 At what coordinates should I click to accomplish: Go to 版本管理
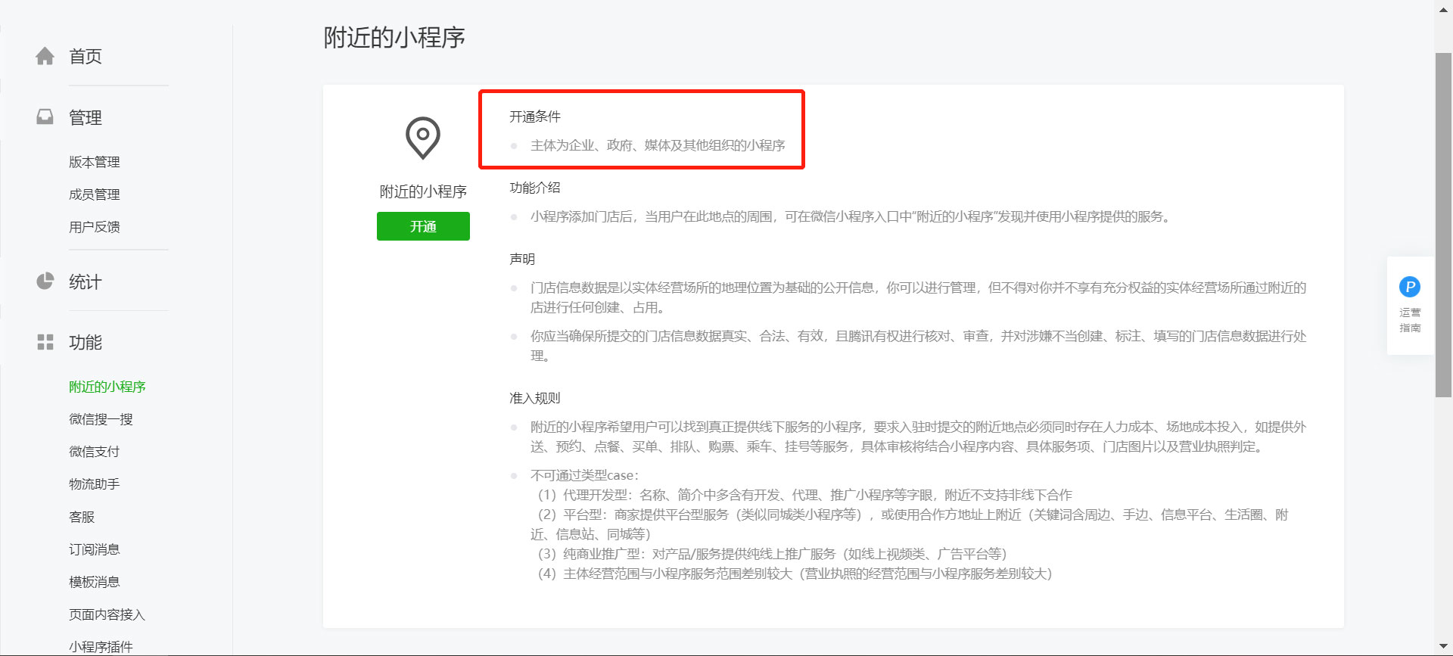click(95, 162)
